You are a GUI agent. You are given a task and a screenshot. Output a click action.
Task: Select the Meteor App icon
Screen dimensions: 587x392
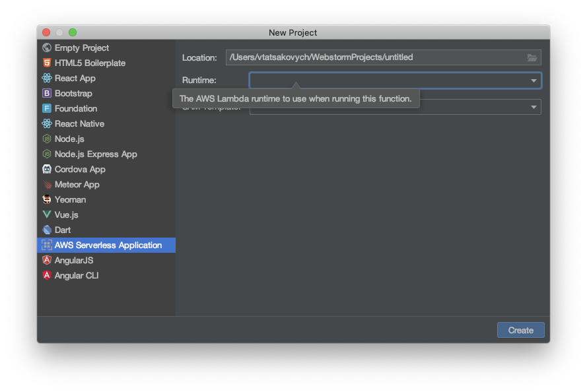[46, 184]
